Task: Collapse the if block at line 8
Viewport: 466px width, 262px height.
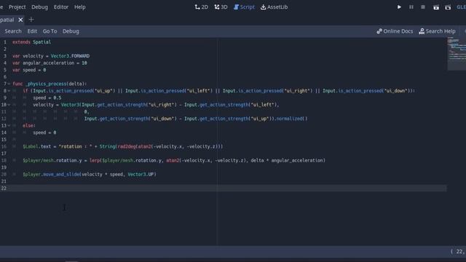Action: click(9, 90)
